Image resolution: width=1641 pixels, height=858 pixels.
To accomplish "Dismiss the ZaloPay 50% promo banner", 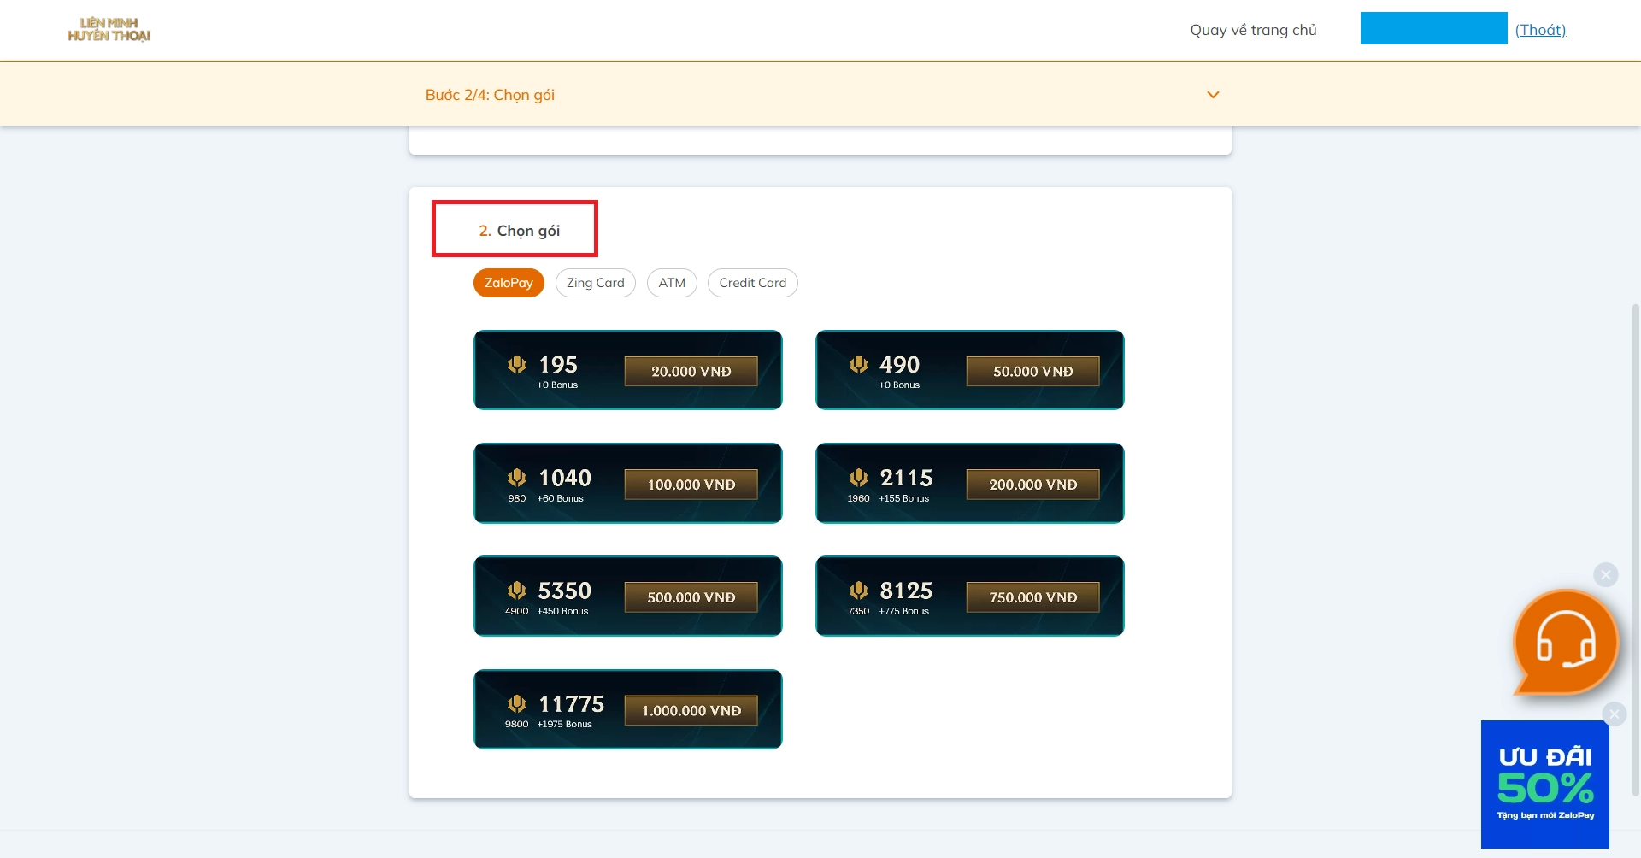I will click(x=1614, y=714).
